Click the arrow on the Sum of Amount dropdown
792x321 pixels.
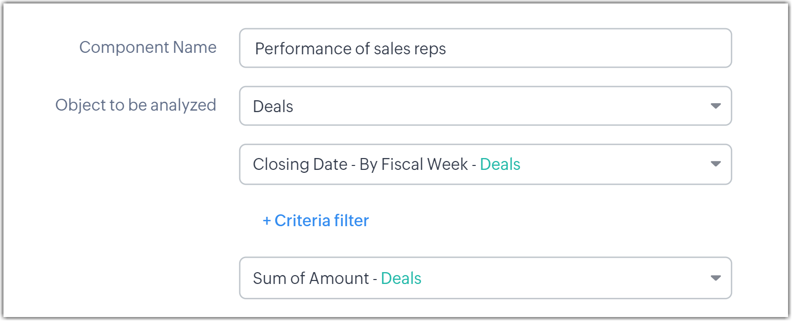715,278
